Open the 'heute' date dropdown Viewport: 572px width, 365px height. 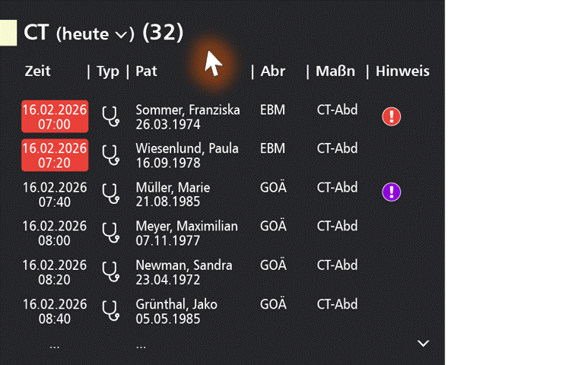coord(96,33)
